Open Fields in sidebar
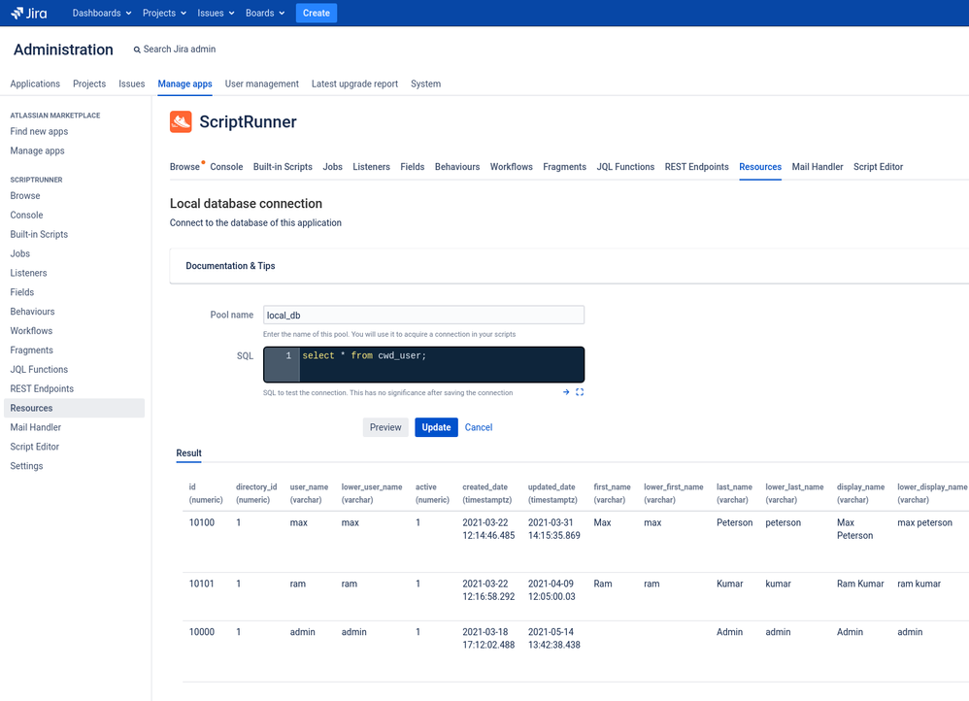Screen dimensions: 969x701 [21, 292]
